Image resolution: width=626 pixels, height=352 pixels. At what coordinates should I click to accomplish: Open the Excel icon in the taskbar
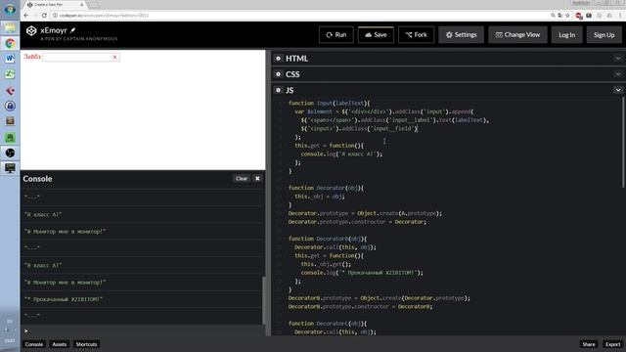click(10, 74)
